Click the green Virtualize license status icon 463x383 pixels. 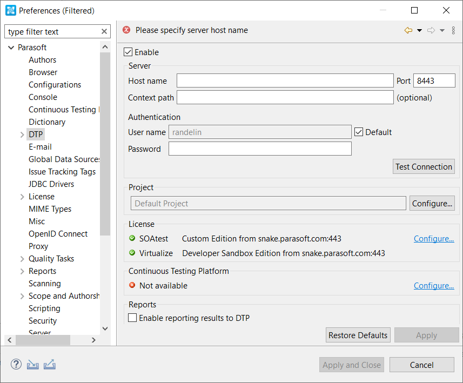[x=132, y=253]
